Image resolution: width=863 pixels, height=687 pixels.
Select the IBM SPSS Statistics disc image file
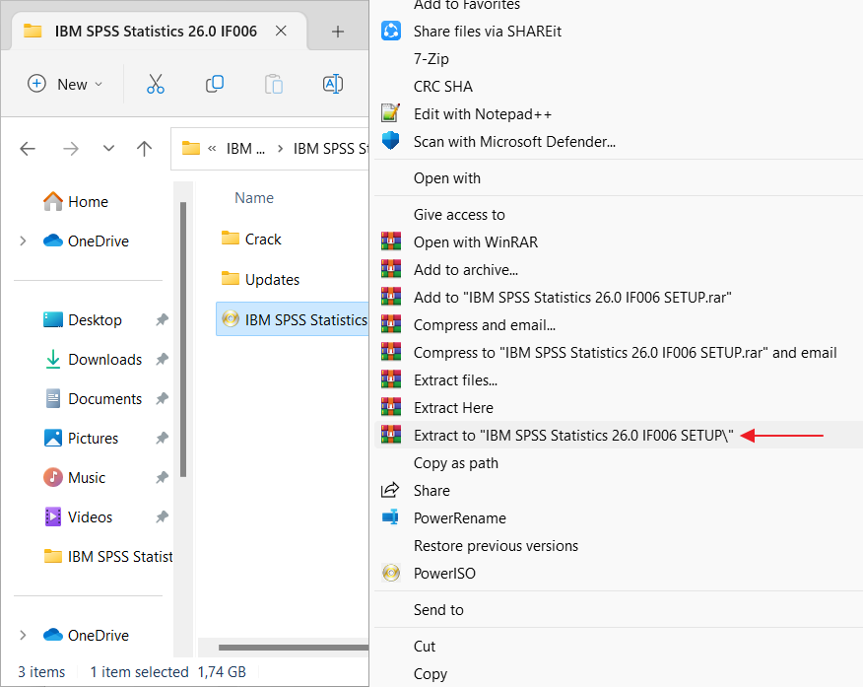click(x=293, y=319)
